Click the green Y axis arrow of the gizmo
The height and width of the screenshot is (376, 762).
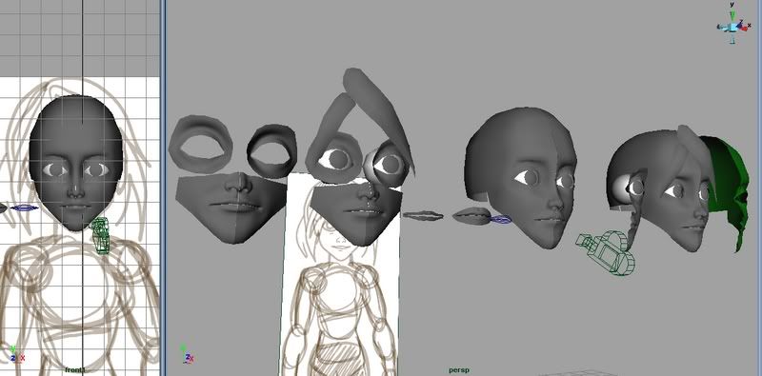pyautogui.click(x=732, y=13)
